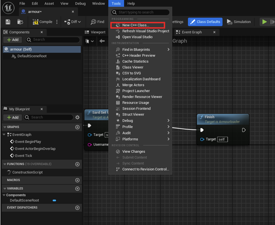The image size is (275, 225).
Task: Close the My Blueprint panel tab
Action: point(41,109)
